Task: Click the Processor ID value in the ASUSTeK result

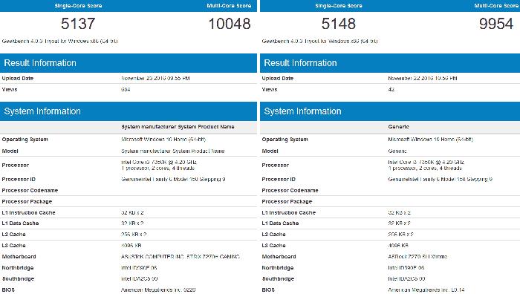Action: coord(173,180)
